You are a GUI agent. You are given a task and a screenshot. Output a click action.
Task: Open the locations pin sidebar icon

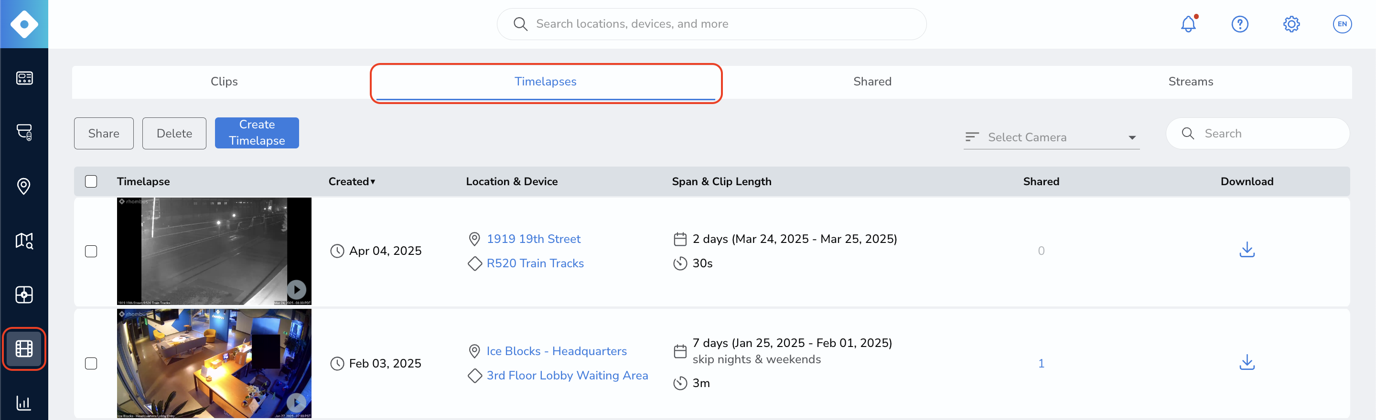coord(24,186)
